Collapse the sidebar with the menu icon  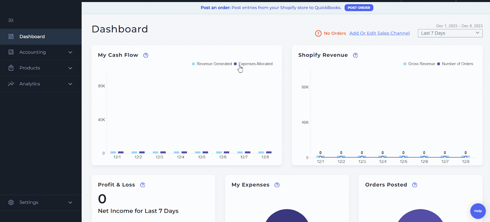(x=11, y=21)
